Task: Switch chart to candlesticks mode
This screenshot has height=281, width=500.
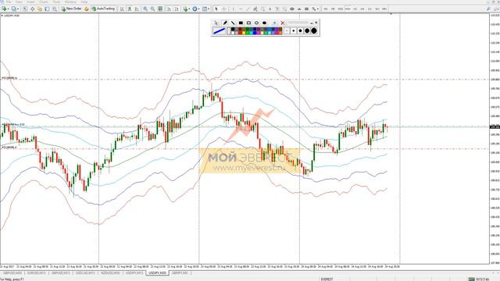Action: [x=129, y=9]
